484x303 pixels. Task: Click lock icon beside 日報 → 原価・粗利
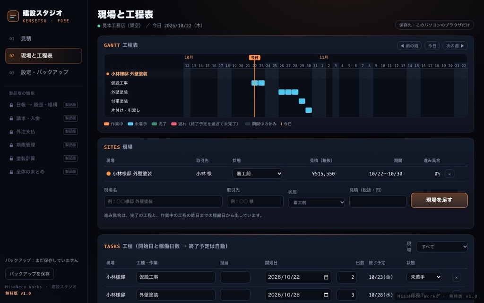(x=11, y=105)
